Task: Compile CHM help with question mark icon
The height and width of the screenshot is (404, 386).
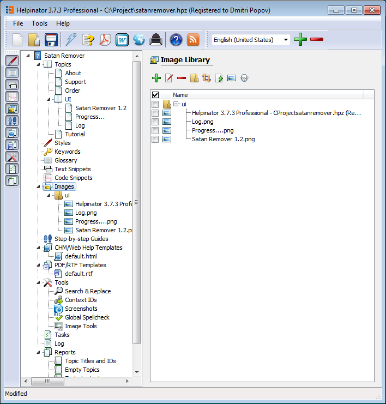Action: click(x=88, y=40)
